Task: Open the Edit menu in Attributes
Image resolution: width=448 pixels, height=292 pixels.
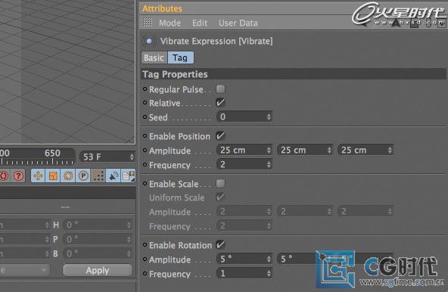Action: pos(200,23)
